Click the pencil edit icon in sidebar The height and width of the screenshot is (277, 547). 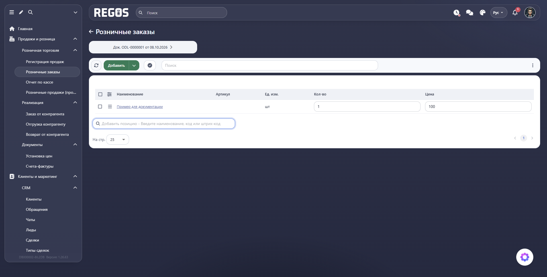point(21,12)
